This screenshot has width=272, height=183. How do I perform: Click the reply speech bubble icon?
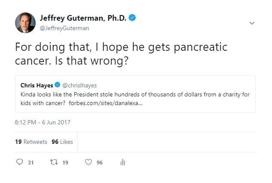[x=19, y=162]
